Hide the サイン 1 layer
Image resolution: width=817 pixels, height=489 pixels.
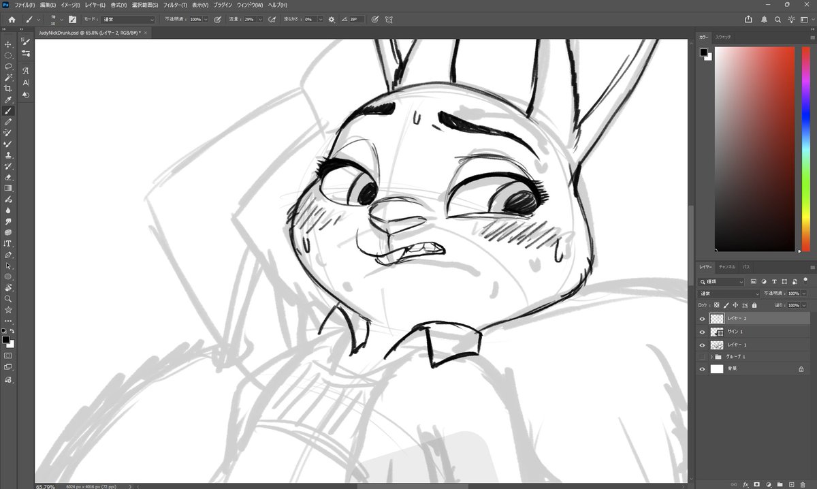pos(702,332)
